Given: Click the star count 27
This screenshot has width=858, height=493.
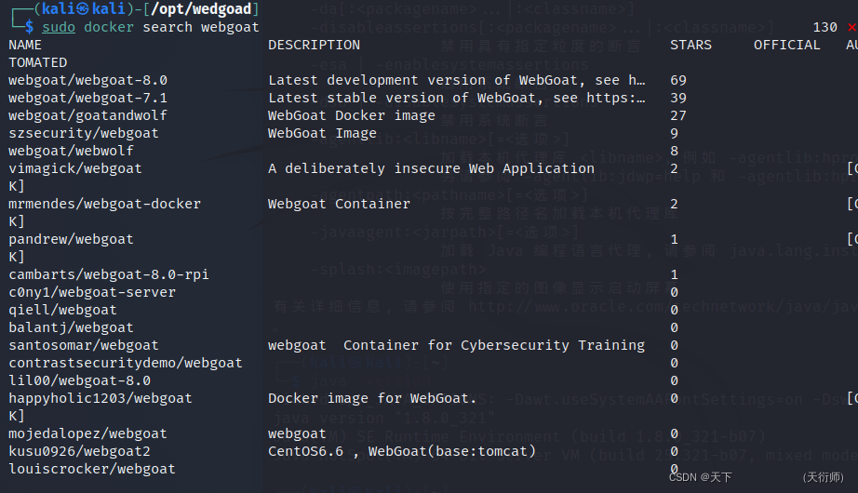Looking at the screenshot, I should click(678, 115).
